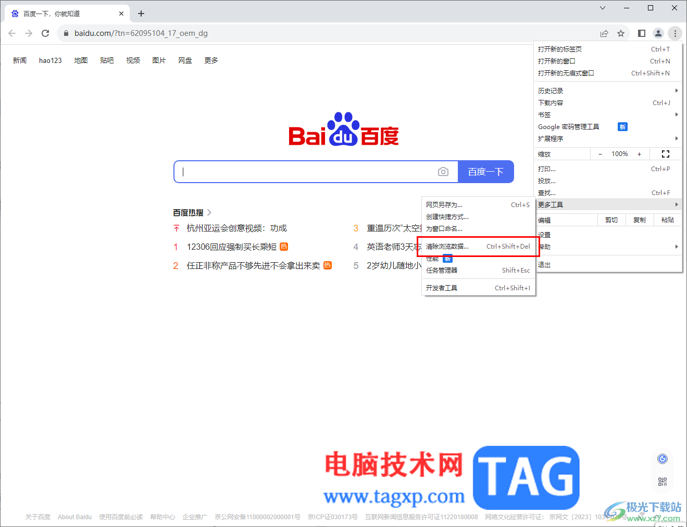The image size is (687, 527).
Task: Click the 百度一下 search button
Action: (x=486, y=172)
